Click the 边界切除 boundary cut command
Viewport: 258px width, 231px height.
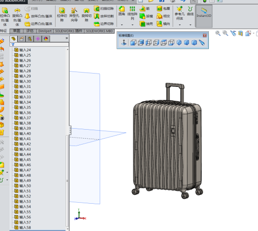[104, 24]
